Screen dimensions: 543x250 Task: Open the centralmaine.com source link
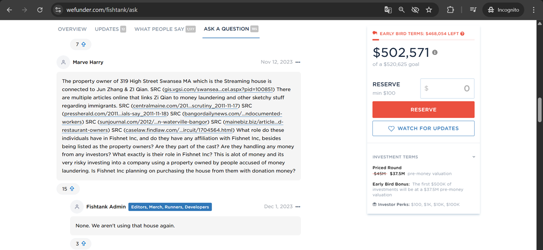click(186, 106)
